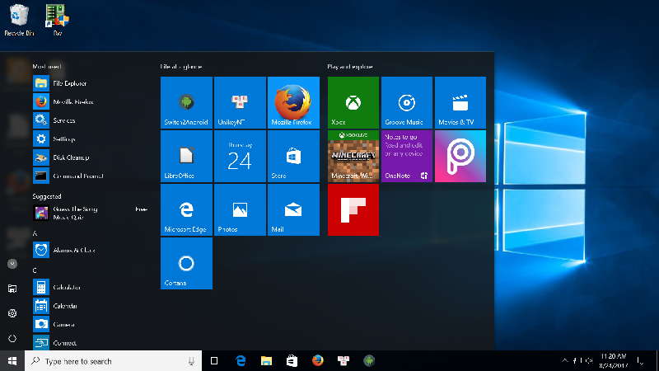Open the Mail tile
Image resolution: width=659 pixels, height=371 pixels.
pos(293,209)
